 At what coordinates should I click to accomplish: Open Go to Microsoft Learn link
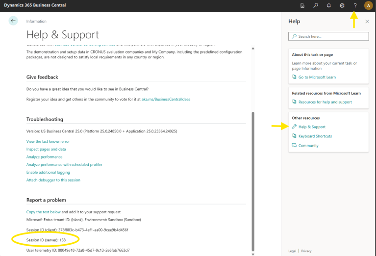[317, 77]
